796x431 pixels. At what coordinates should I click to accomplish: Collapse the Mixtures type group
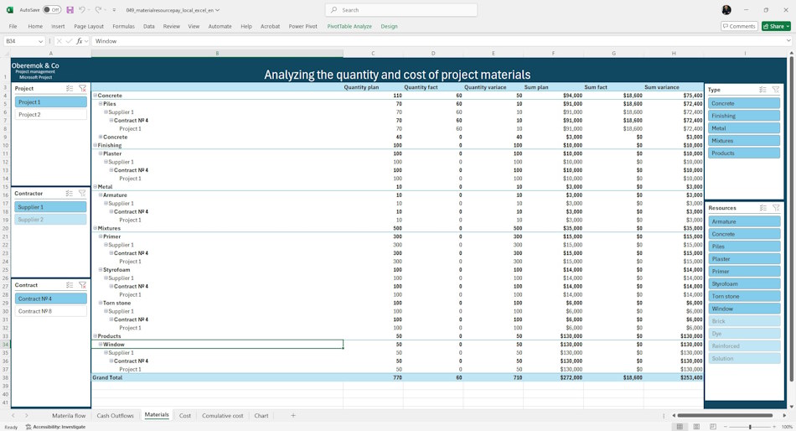(x=95, y=228)
